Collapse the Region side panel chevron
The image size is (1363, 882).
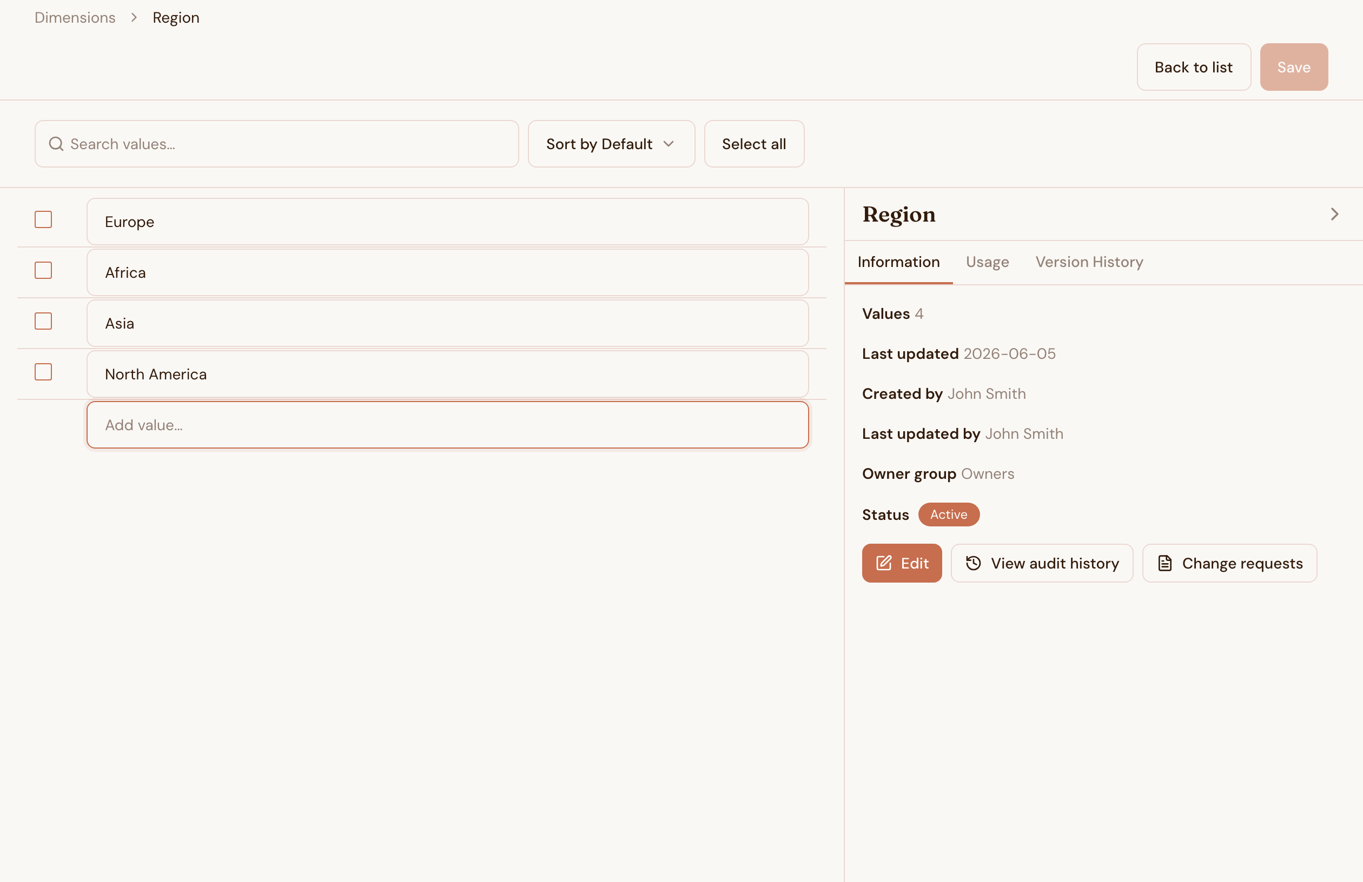point(1334,214)
